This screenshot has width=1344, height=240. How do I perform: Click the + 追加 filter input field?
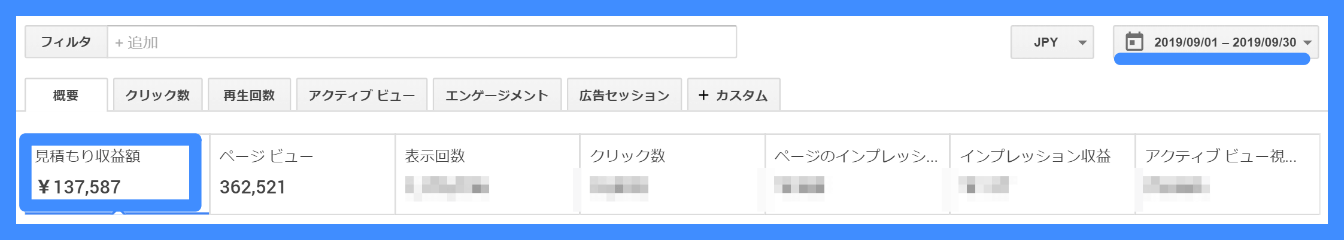pos(422,42)
